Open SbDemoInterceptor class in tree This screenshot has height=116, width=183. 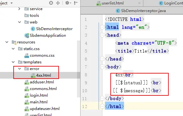pyautogui.click(x=54, y=29)
